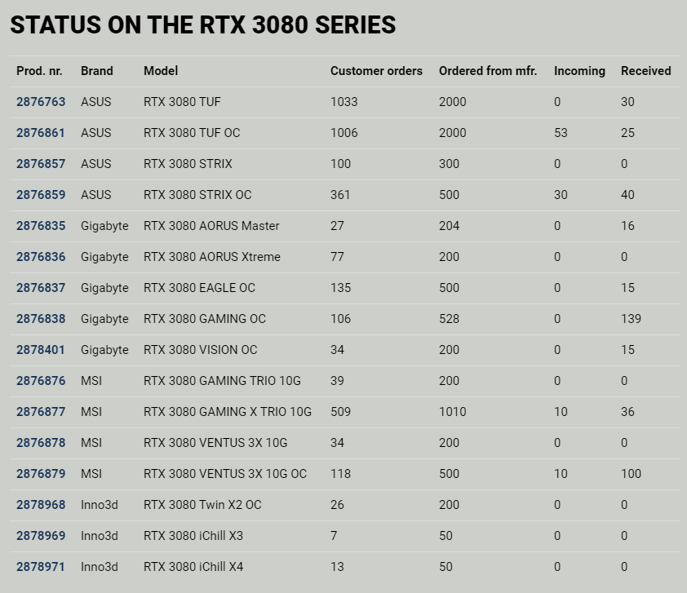This screenshot has height=593, width=687.
Task: Open product 2878969 iChill X3 link
Action: point(41,536)
